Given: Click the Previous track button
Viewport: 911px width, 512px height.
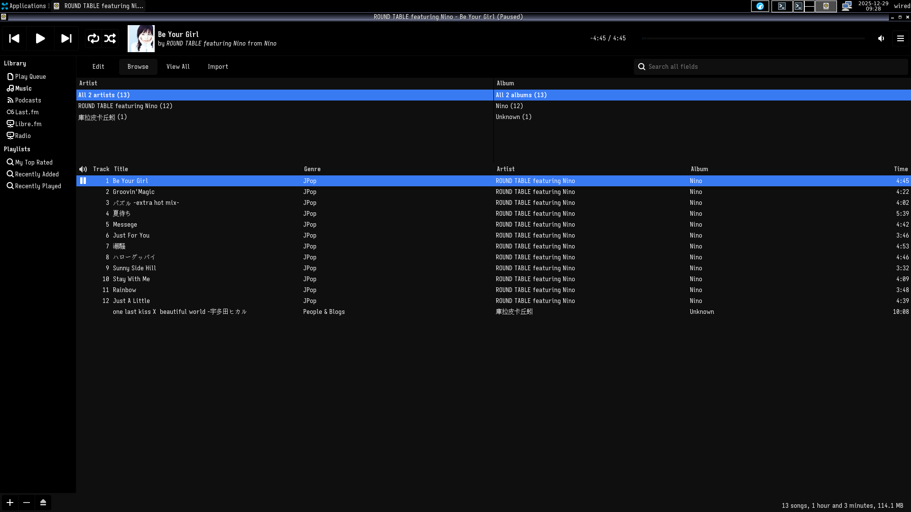Looking at the screenshot, I should pos(14,38).
